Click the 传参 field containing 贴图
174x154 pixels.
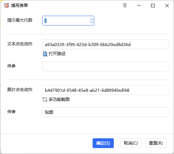coord(105,112)
